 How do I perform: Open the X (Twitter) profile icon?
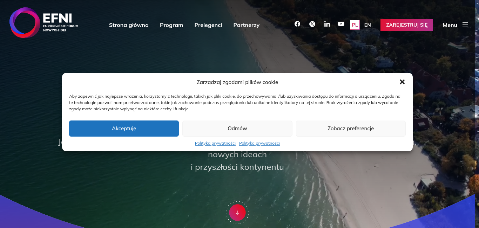coord(312,24)
